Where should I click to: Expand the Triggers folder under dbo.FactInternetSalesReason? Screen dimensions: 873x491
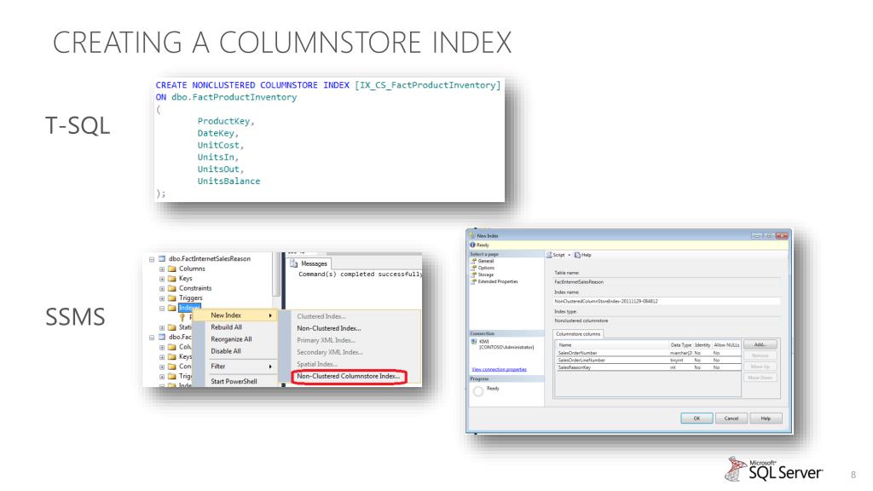(162, 298)
